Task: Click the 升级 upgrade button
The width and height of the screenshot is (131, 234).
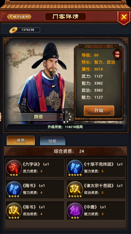Action: [x=99, y=110]
